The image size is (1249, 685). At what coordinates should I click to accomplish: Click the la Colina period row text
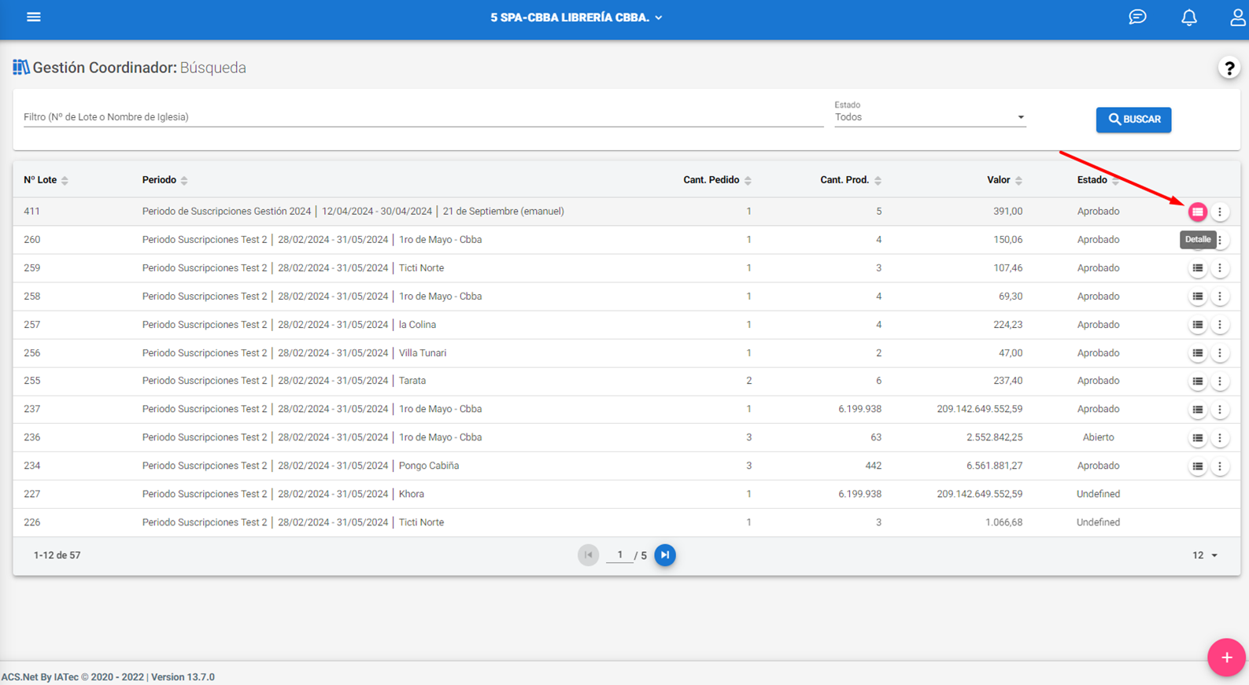tap(417, 325)
